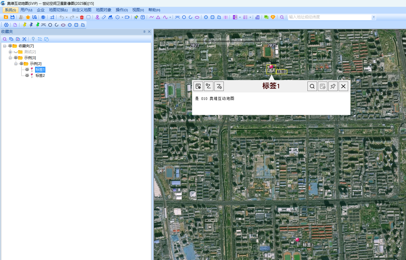Close the Favorites side panel
The image size is (406, 260).
pyautogui.click(x=149, y=31)
